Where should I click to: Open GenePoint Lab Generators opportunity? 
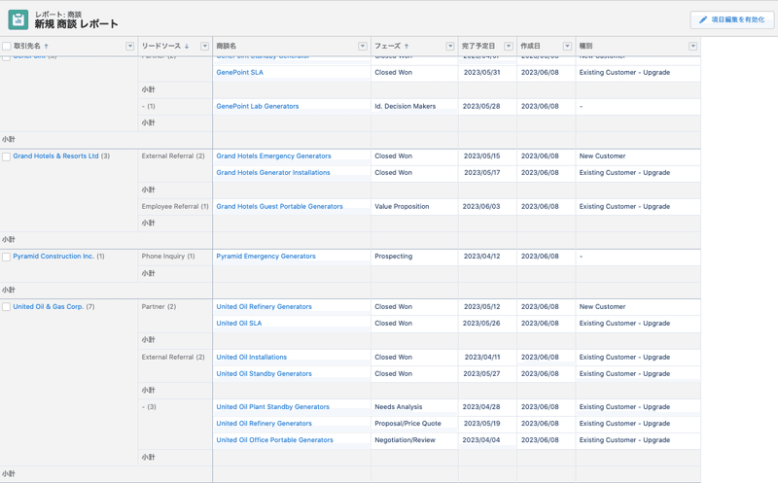tap(258, 106)
